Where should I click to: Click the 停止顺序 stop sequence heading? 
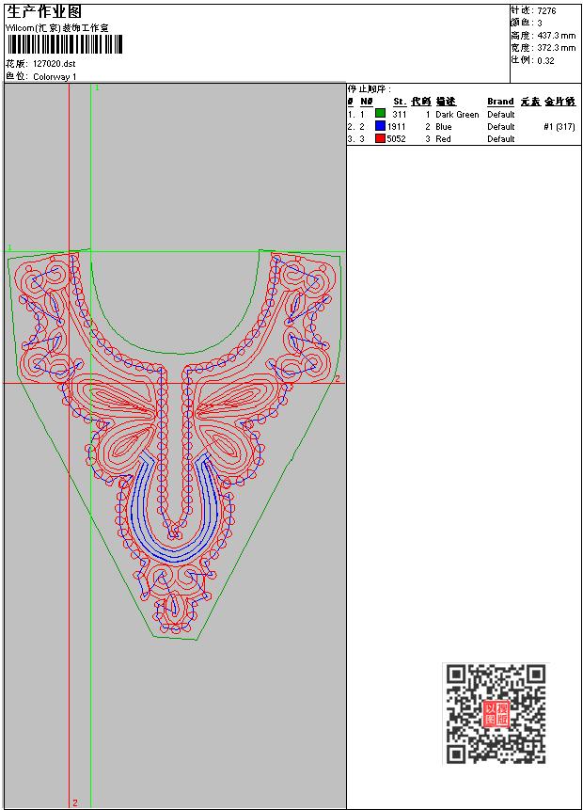click(370, 88)
